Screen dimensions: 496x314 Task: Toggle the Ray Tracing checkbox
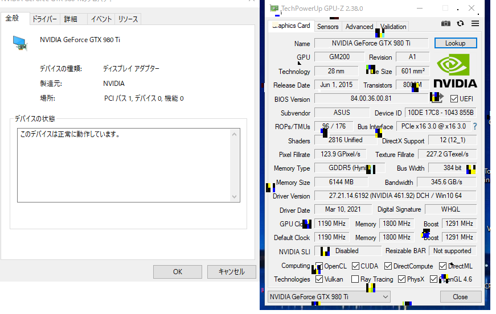pyautogui.click(x=355, y=279)
